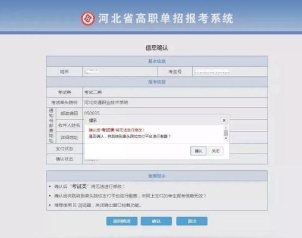The image size is (302, 238).
Task: Click the dialog question about 支付平台缴费
Action: (130, 136)
